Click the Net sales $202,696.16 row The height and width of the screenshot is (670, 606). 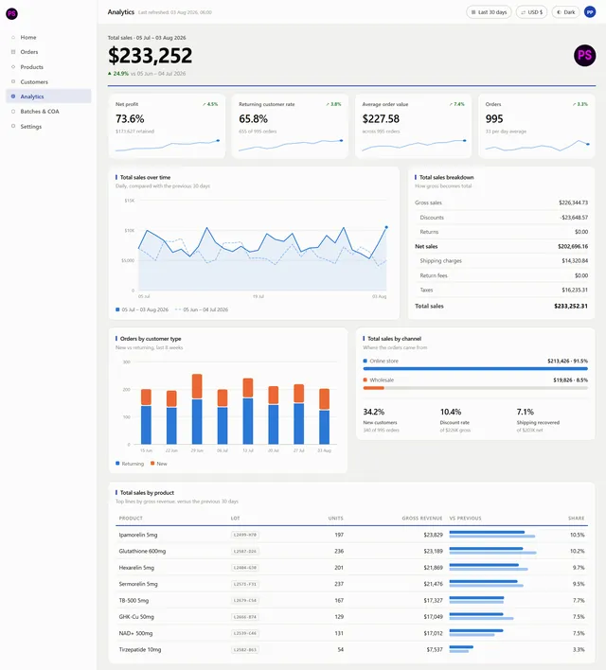[501, 246]
